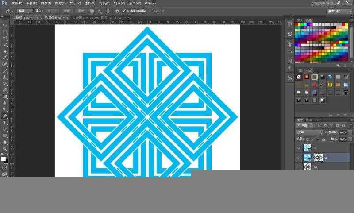This screenshot has height=213, width=354.
Task: Click the Quick Mask mode icon
Action: click(4, 167)
